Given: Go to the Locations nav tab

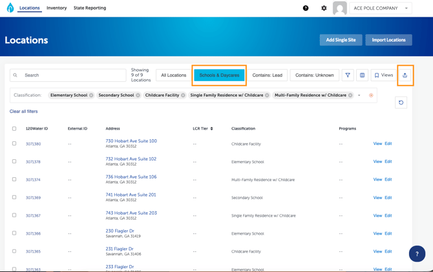Looking at the screenshot, I should coord(30,8).
